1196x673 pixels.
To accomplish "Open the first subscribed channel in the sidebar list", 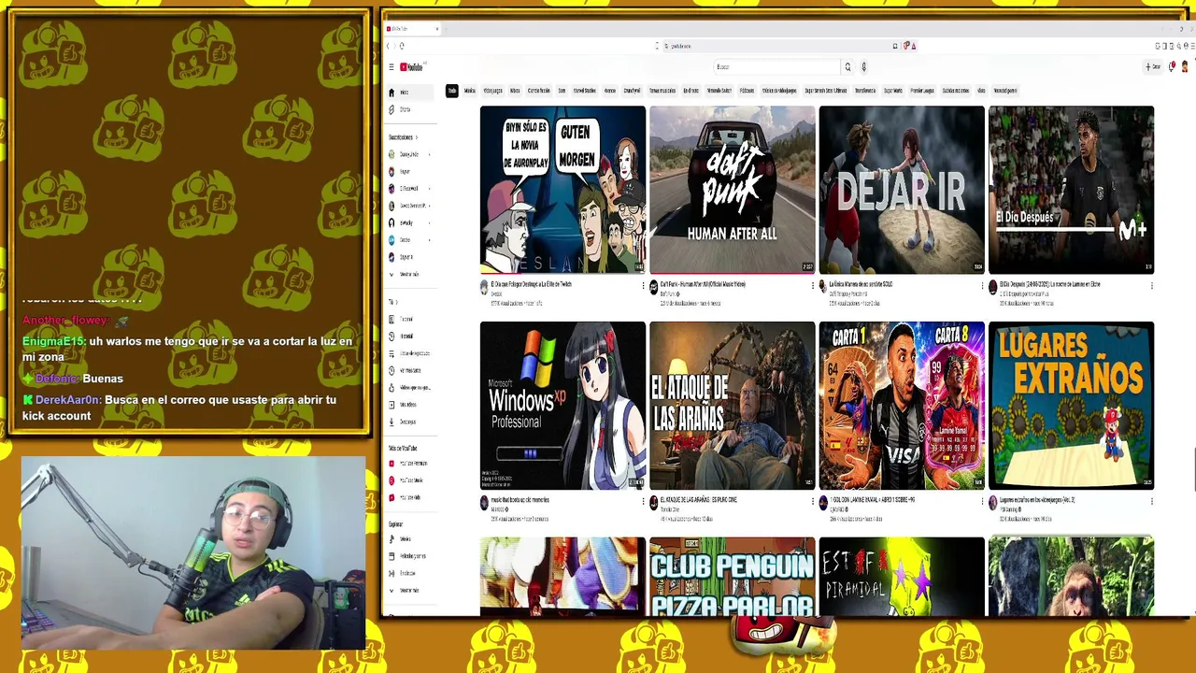I will [408, 154].
